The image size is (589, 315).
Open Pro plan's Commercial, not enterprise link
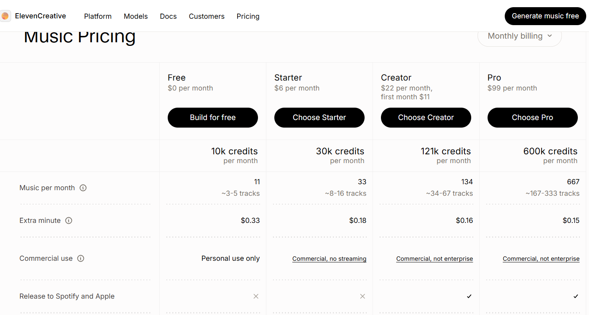tap(541, 259)
